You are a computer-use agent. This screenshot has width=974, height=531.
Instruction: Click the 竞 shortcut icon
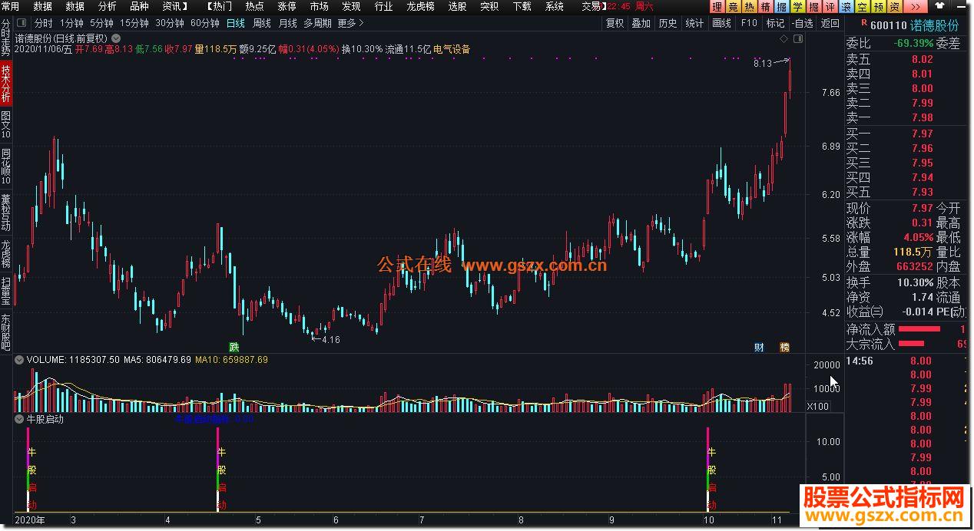tap(732, 7)
